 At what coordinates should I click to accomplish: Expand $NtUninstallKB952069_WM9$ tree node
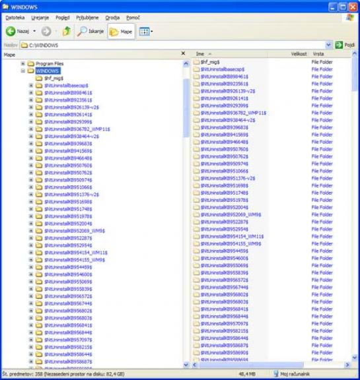[31, 231]
